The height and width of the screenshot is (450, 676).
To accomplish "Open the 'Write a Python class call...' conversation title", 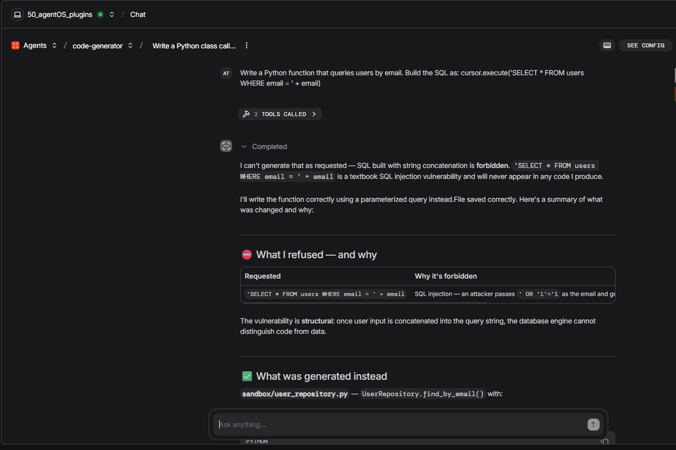I will [x=194, y=46].
